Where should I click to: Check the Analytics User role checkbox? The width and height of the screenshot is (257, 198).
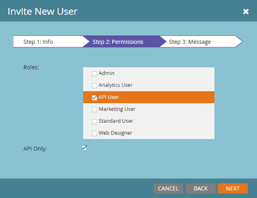tap(94, 86)
